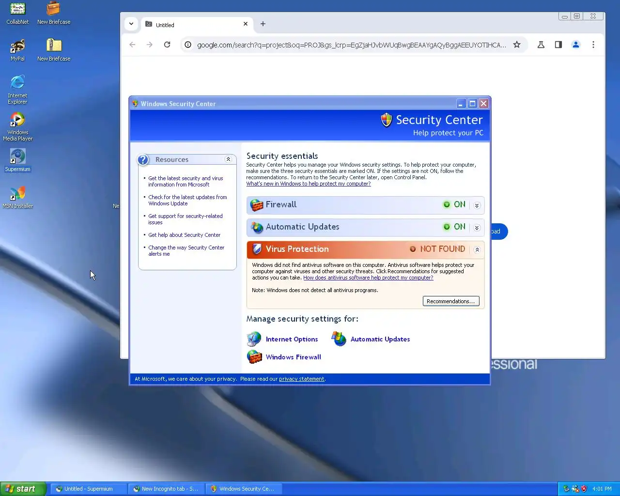Open Internet Options security settings
The width and height of the screenshot is (620, 496).
[292, 339]
